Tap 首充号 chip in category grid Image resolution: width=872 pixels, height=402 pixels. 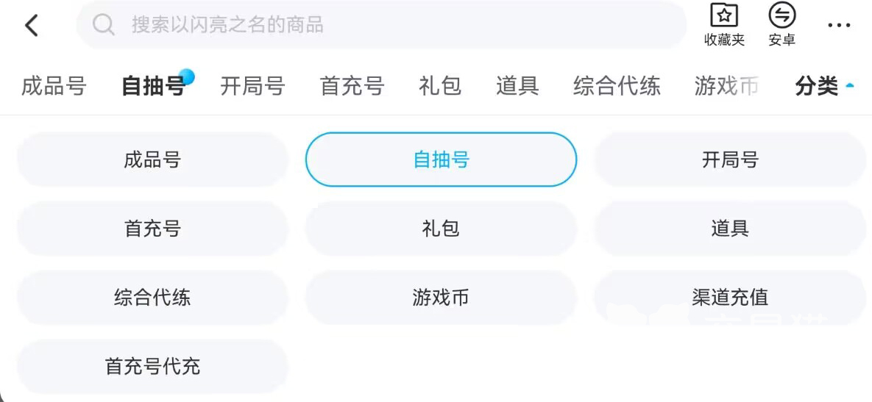(x=152, y=229)
